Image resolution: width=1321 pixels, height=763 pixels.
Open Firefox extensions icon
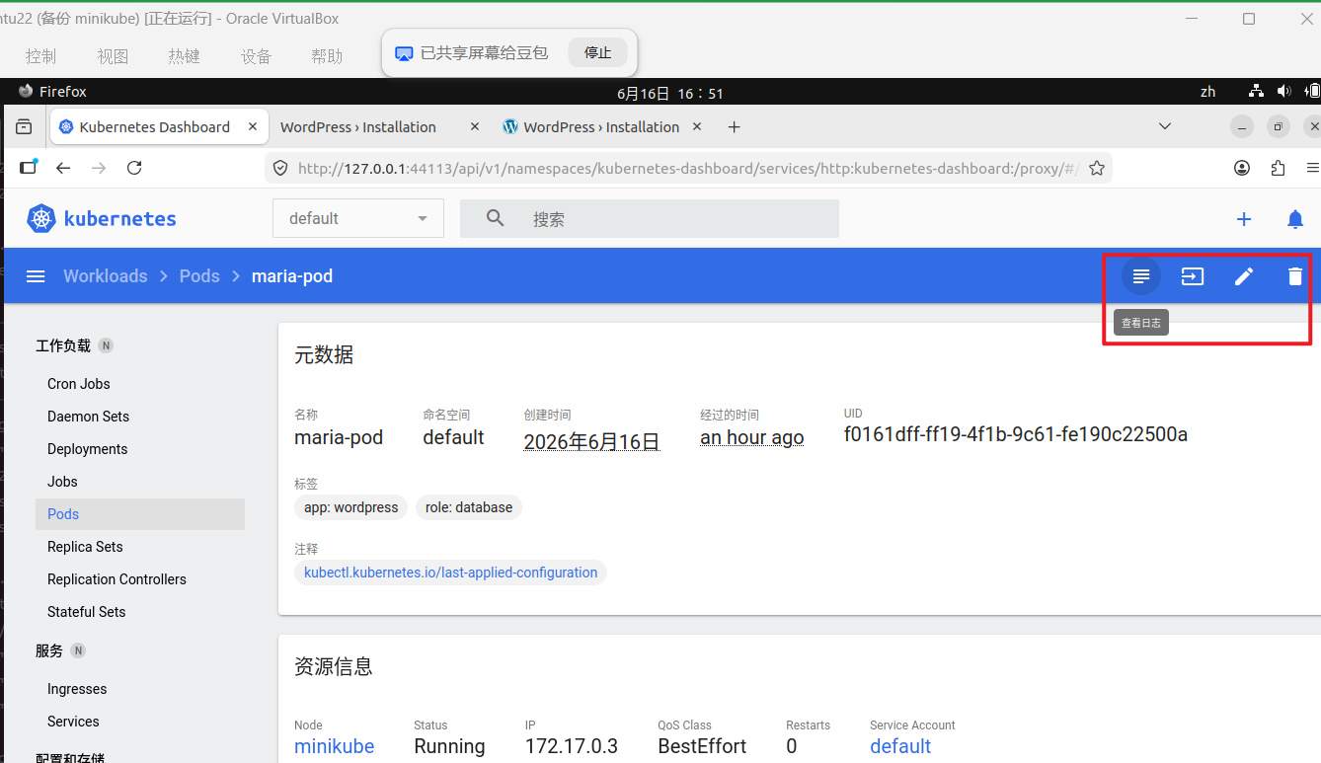coord(1279,168)
